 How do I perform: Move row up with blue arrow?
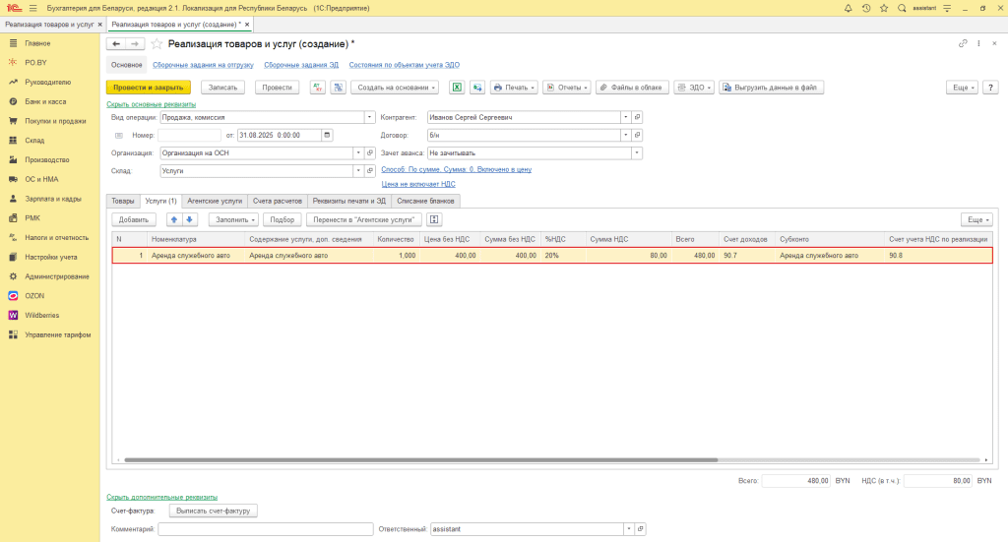(173, 219)
